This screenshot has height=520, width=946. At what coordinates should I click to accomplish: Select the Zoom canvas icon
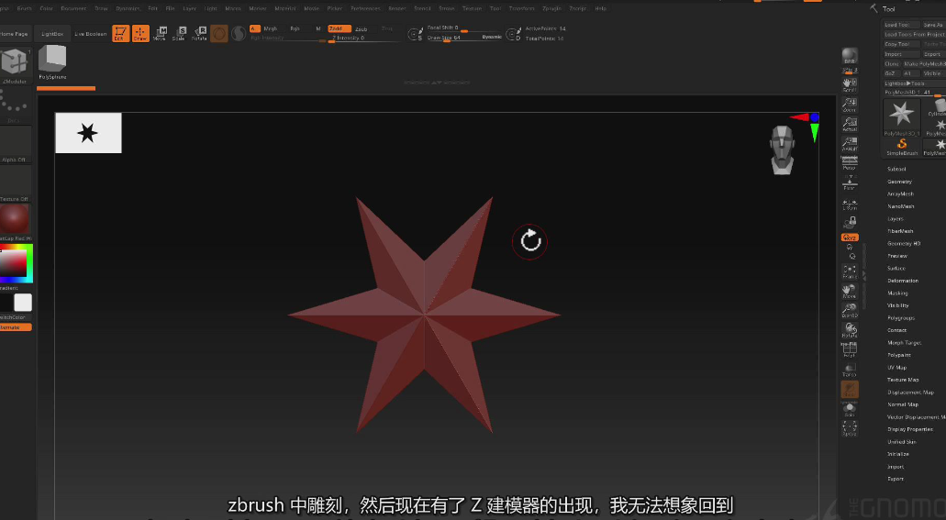pyautogui.click(x=850, y=105)
